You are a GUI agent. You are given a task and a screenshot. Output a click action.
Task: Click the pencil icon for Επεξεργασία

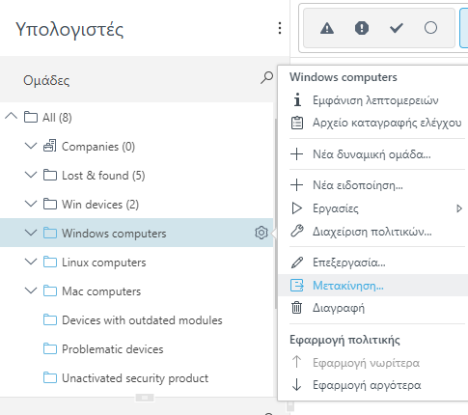(296, 263)
